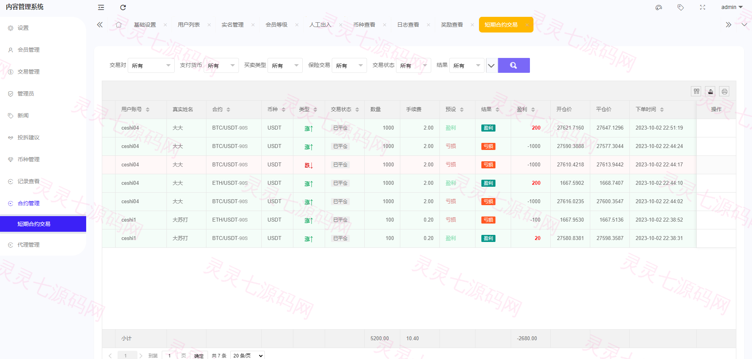Click the purple search button

click(x=514, y=65)
